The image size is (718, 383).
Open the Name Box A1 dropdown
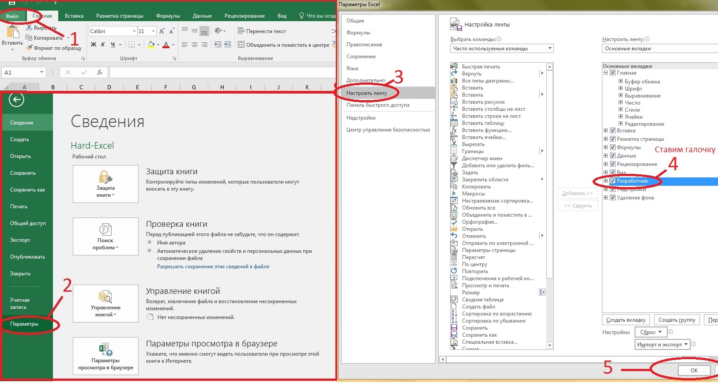pyautogui.click(x=41, y=72)
